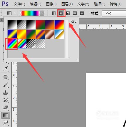Open the 模式 blend mode dropdown
The image size is (126, 127).
pos(114,13)
